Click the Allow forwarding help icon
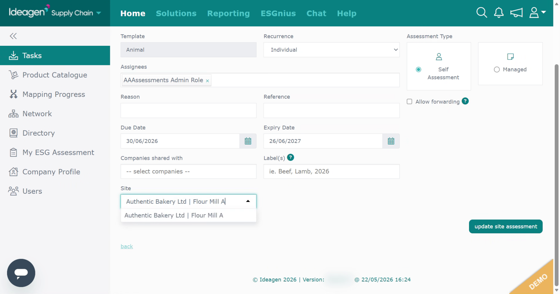The image size is (560, 294). coord(465,101)
